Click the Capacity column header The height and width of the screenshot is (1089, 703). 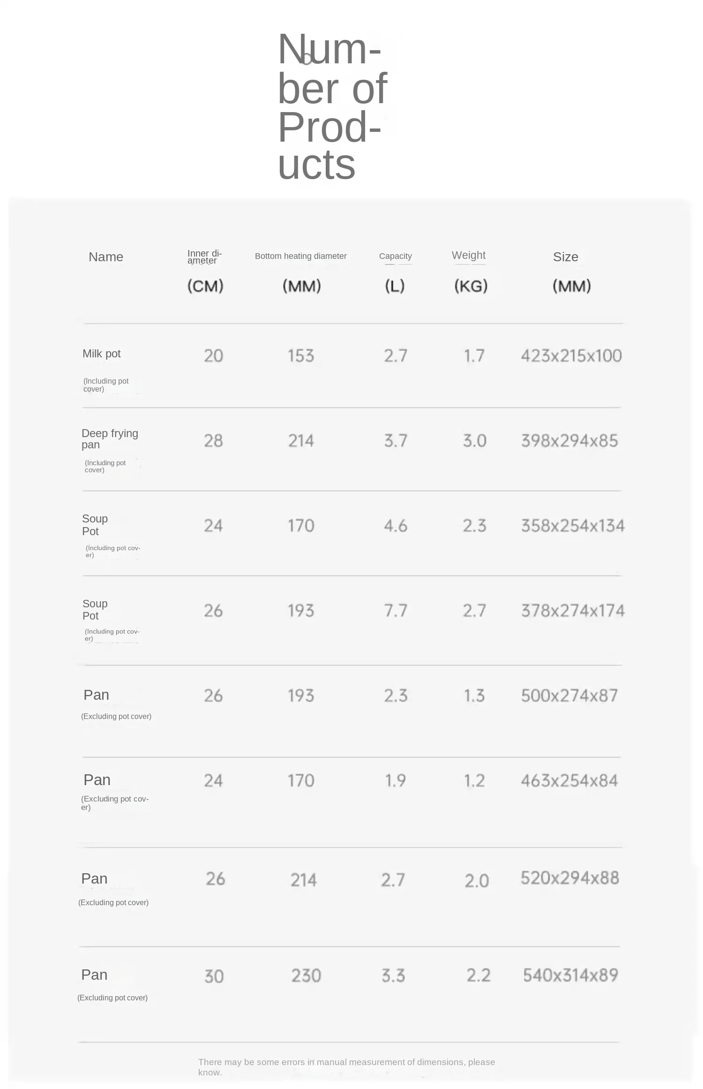tap(395, 256)
